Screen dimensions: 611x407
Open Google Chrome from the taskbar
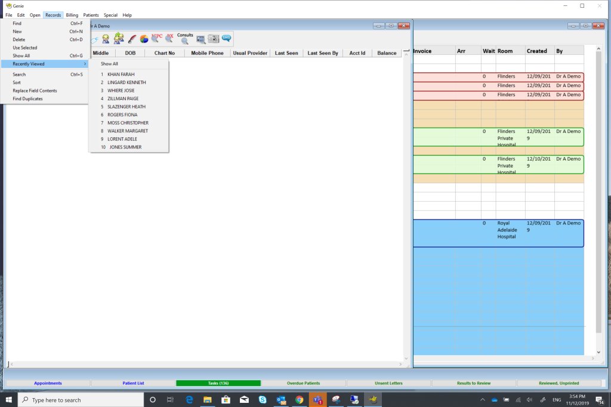pos(300,400)
